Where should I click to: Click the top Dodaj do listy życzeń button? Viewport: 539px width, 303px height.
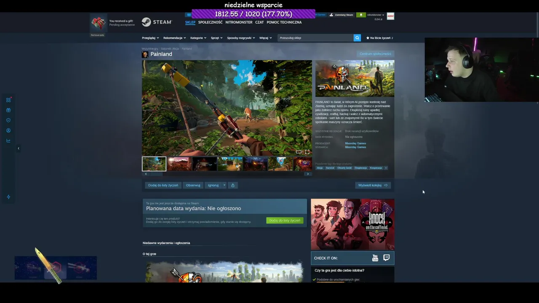pos(163,185)
